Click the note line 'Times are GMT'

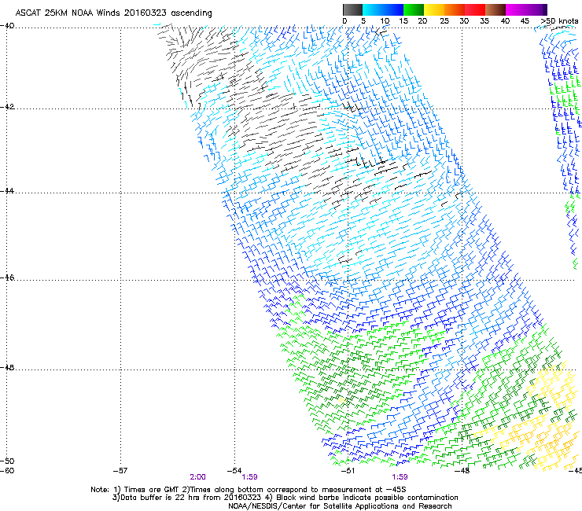click(x=152, y=490)
